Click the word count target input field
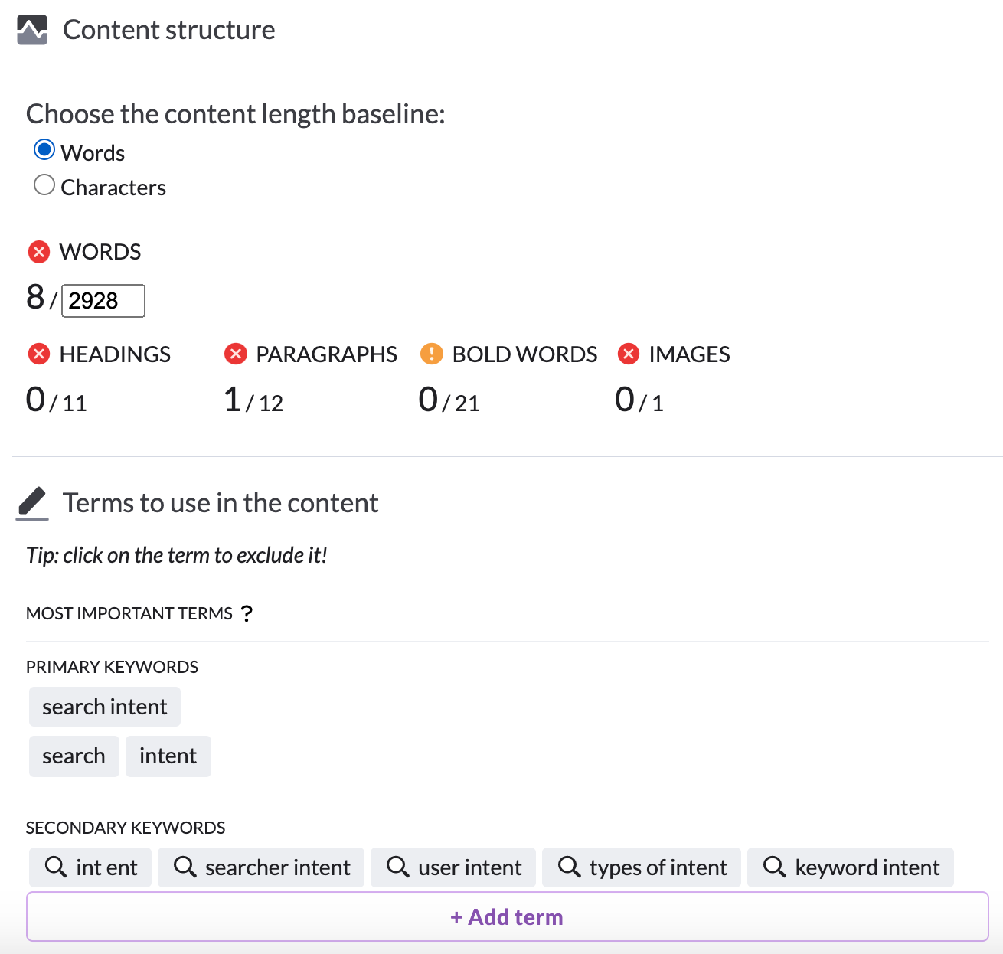Viewport: 1003px width, 954px height. point(103,300)
